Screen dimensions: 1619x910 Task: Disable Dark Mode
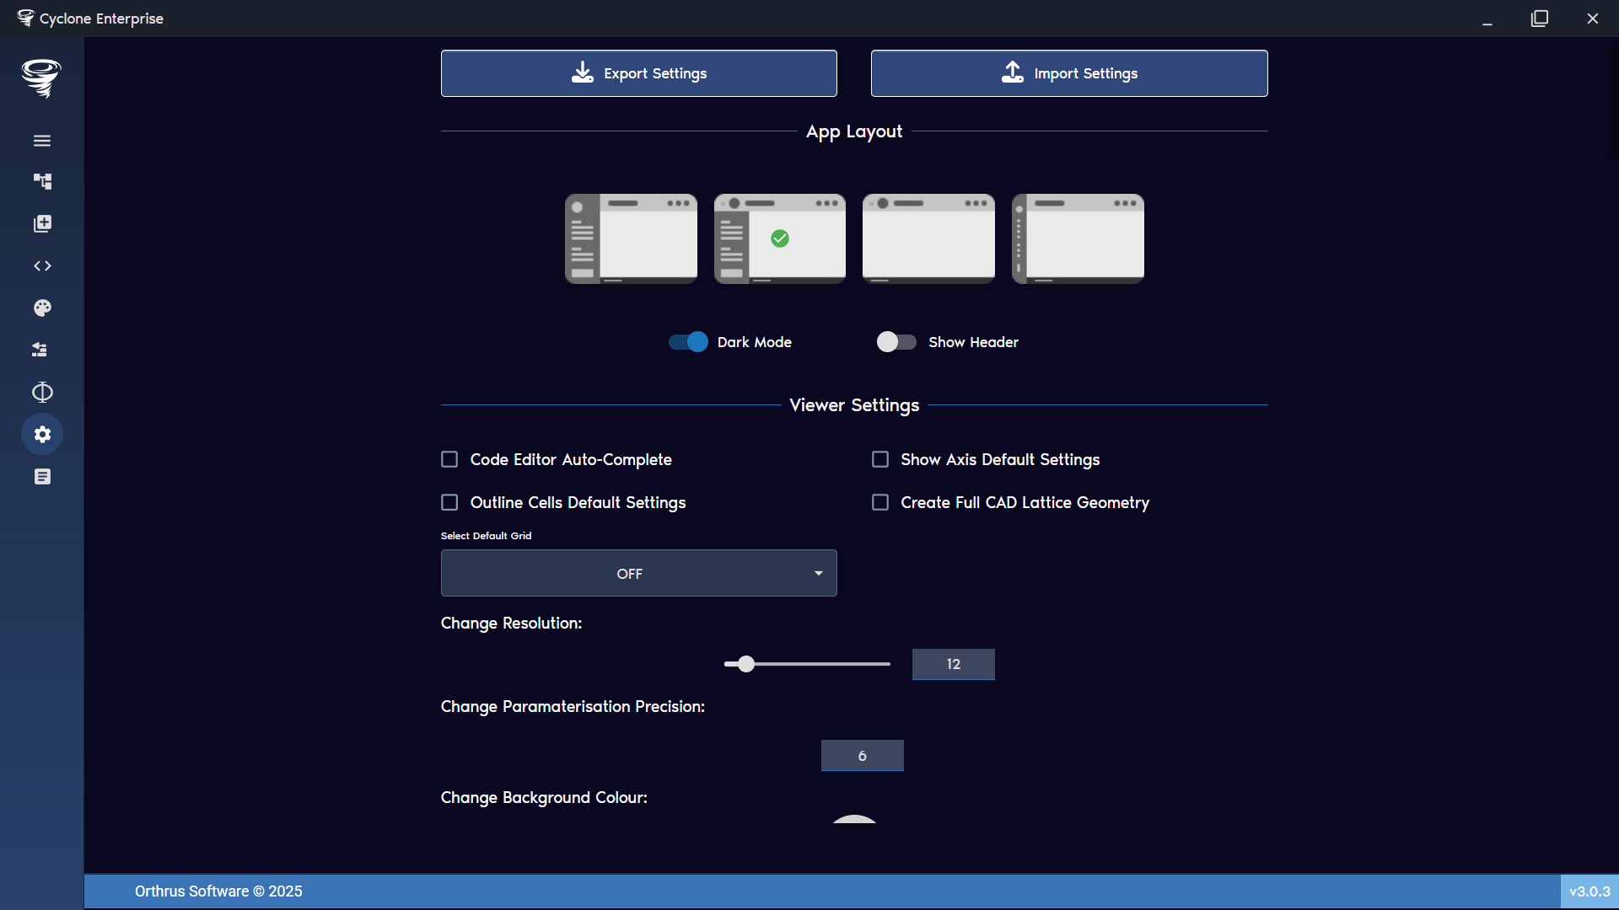(x=687, y=342)
